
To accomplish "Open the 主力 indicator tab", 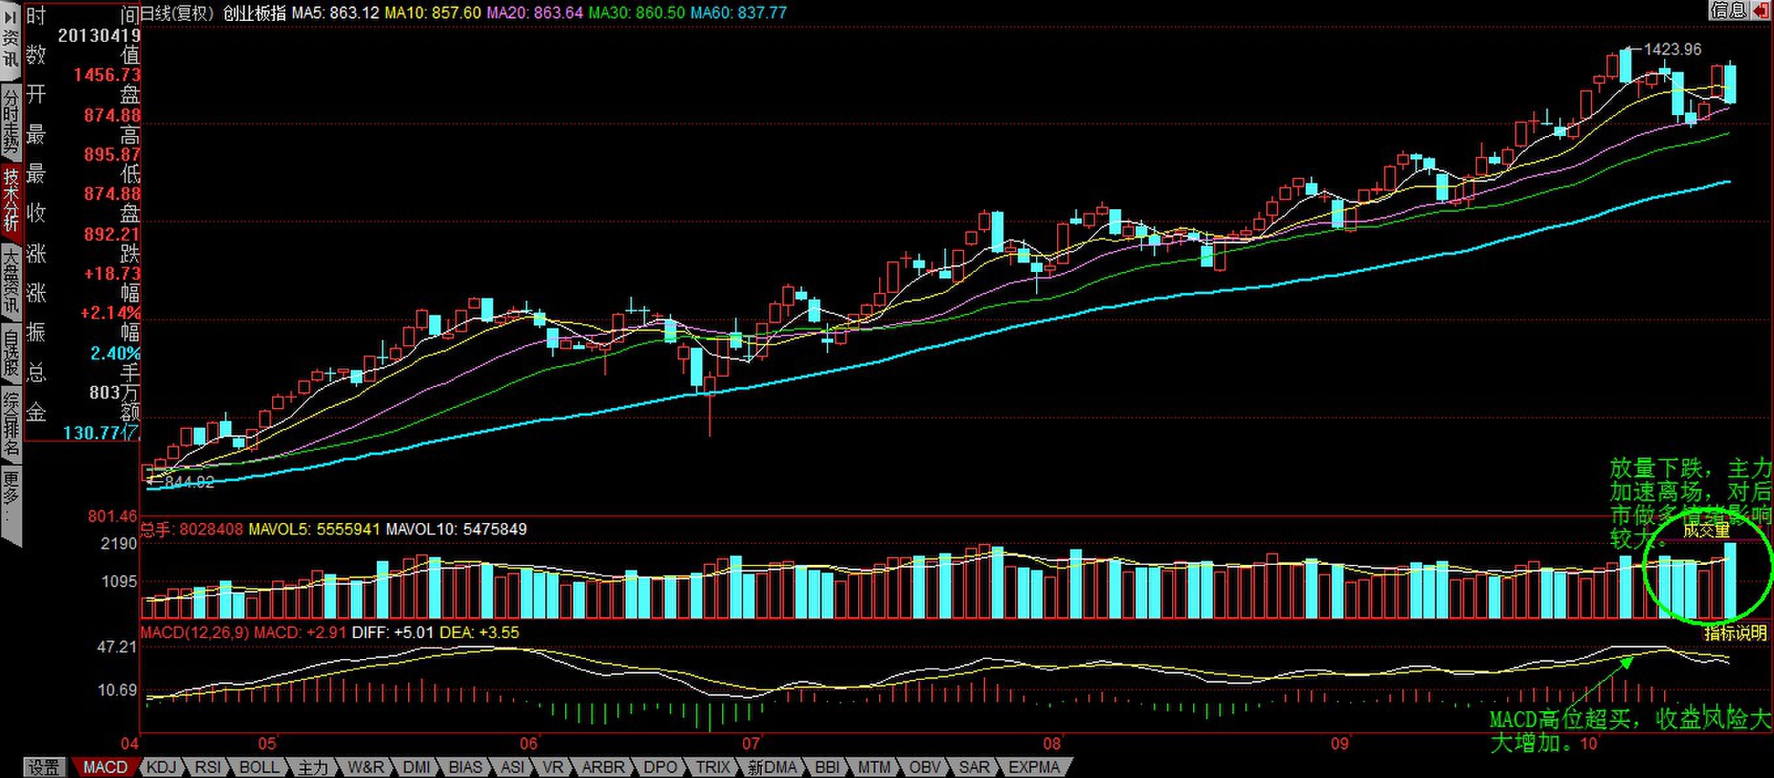I will [313, 767].
